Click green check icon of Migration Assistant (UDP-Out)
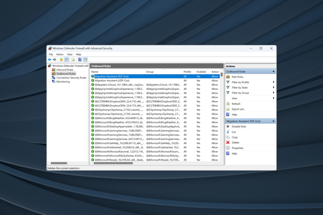 pyautogui.click(x=93, y=81)
